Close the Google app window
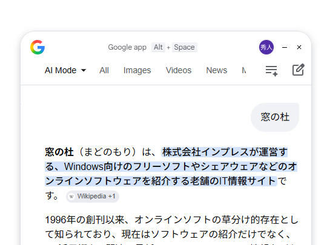 [299, 47]
